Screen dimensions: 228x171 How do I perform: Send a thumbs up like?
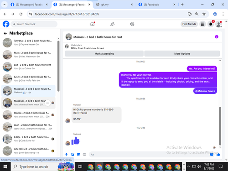[x=218, y=155]
